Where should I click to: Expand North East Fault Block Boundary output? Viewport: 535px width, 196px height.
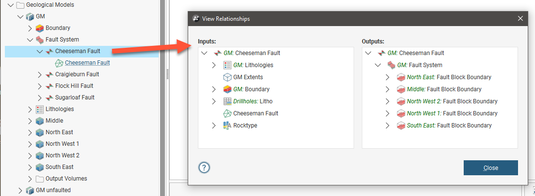(388, 77)
